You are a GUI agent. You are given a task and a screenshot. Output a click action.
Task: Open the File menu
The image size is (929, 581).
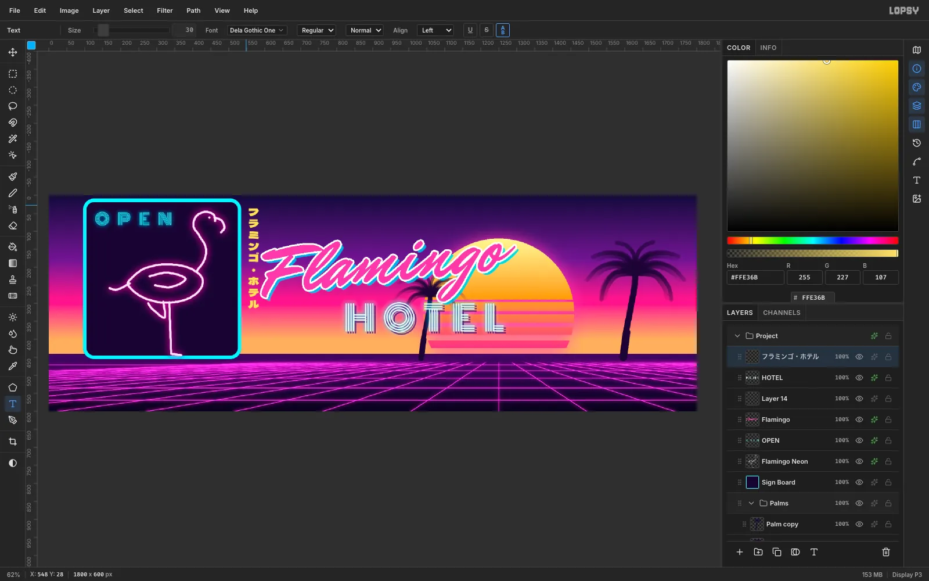[15, 10]
